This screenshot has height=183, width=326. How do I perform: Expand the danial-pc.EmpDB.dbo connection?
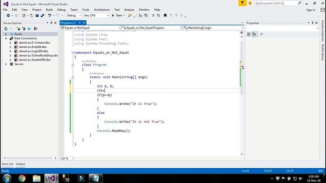click(10, 47)
